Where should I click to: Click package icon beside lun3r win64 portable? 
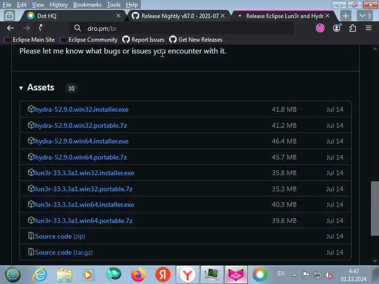(x=31, y=220)
